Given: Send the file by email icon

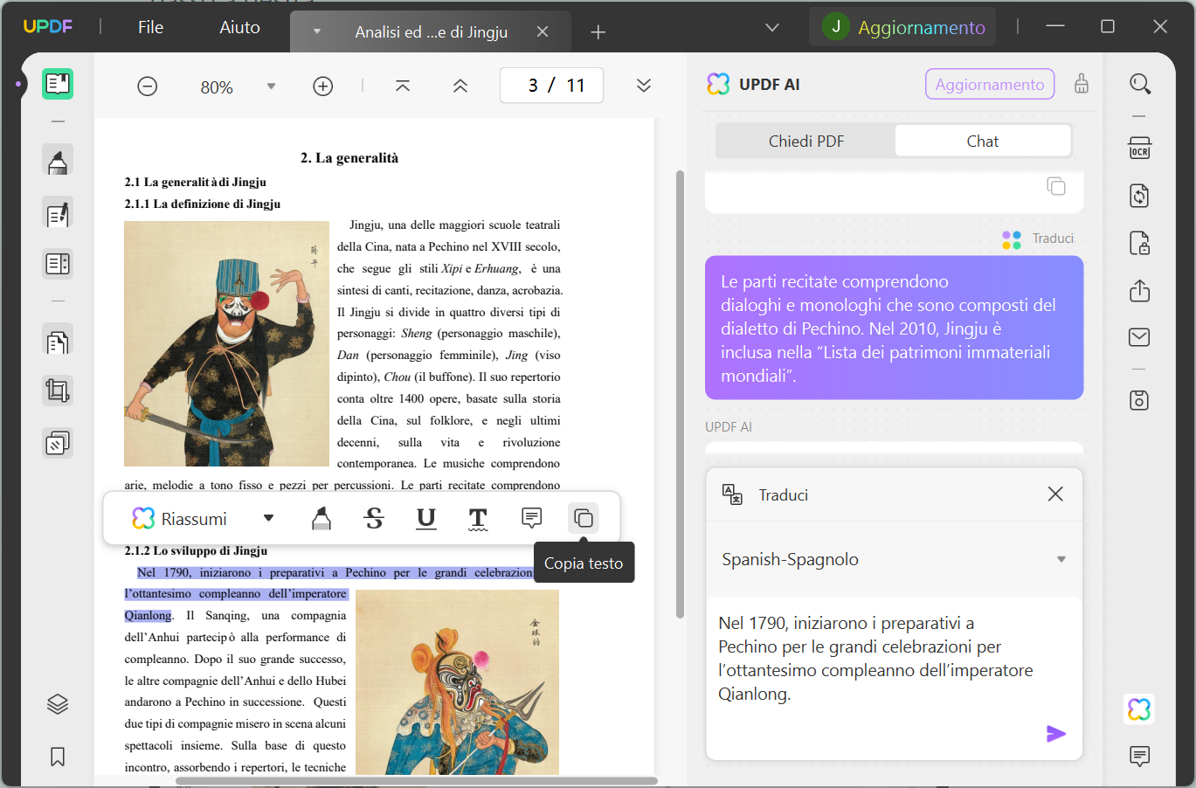Looking at the screenshot, I should click(x=1140, y=337).
